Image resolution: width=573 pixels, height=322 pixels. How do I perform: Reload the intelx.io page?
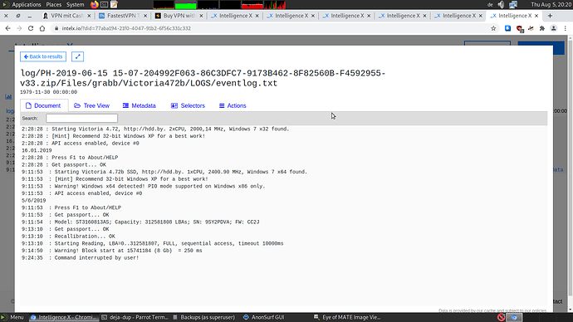click(x=31, y=28)
